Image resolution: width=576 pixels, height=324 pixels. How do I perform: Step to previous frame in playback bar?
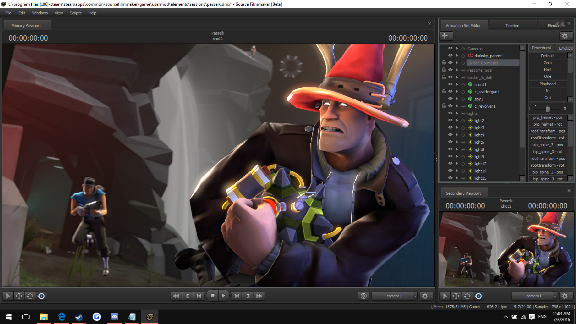[199, 296]
